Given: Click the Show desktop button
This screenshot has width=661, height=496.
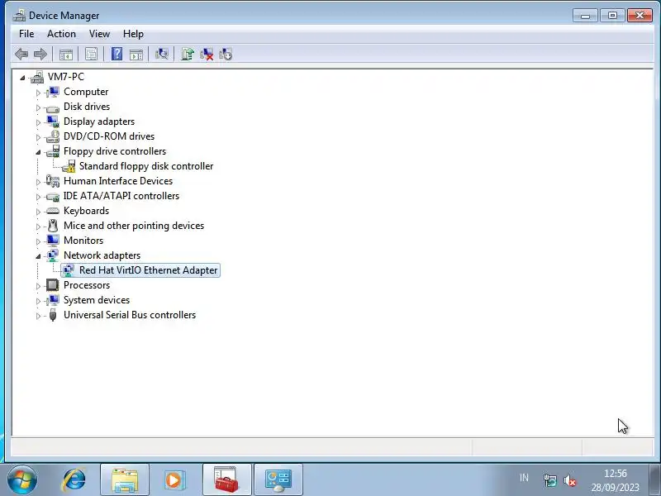Looking at the screenshot, I should (654, 480).
